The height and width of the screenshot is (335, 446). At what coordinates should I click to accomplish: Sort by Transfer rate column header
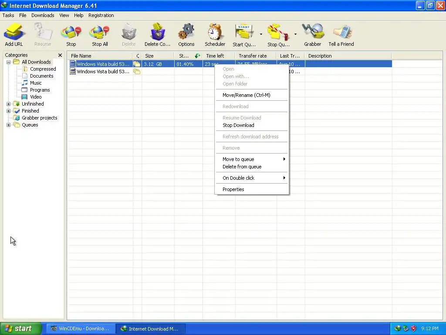coord(255,56)
